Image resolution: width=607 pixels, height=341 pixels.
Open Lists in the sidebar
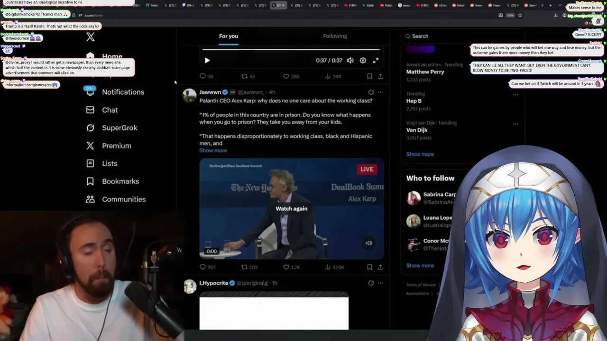(x=101, y=163)
